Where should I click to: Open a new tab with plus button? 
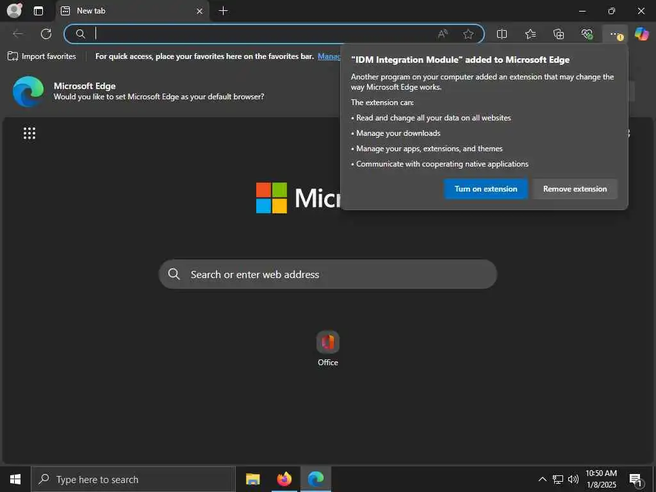click(224, 11)
